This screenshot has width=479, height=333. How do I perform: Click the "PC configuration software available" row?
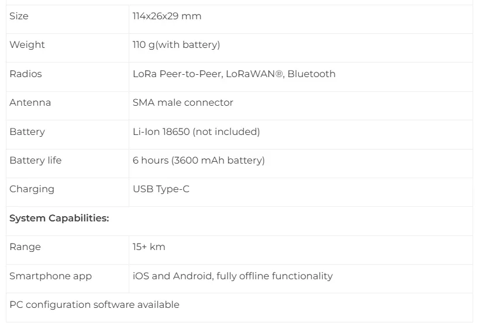click(x=94, y=305)
